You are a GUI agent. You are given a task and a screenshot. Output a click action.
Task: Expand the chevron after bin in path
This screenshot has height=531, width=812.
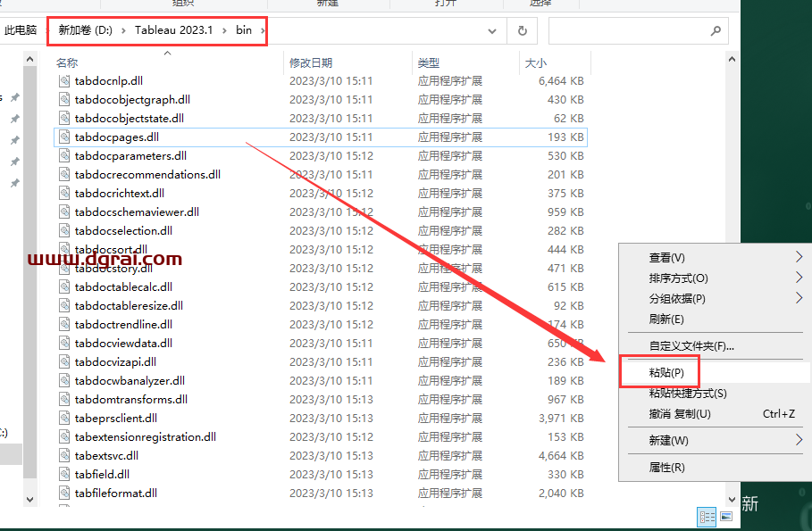pyautogui.click(x=263, y=30)
